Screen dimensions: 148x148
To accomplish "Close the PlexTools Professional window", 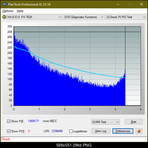I will pyautogui.click(x=141, y=4).
